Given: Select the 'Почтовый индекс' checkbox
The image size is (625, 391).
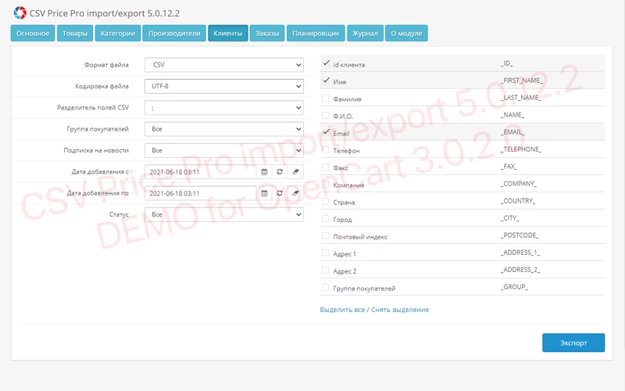Looking at the screenshot, I should (326, 235).
